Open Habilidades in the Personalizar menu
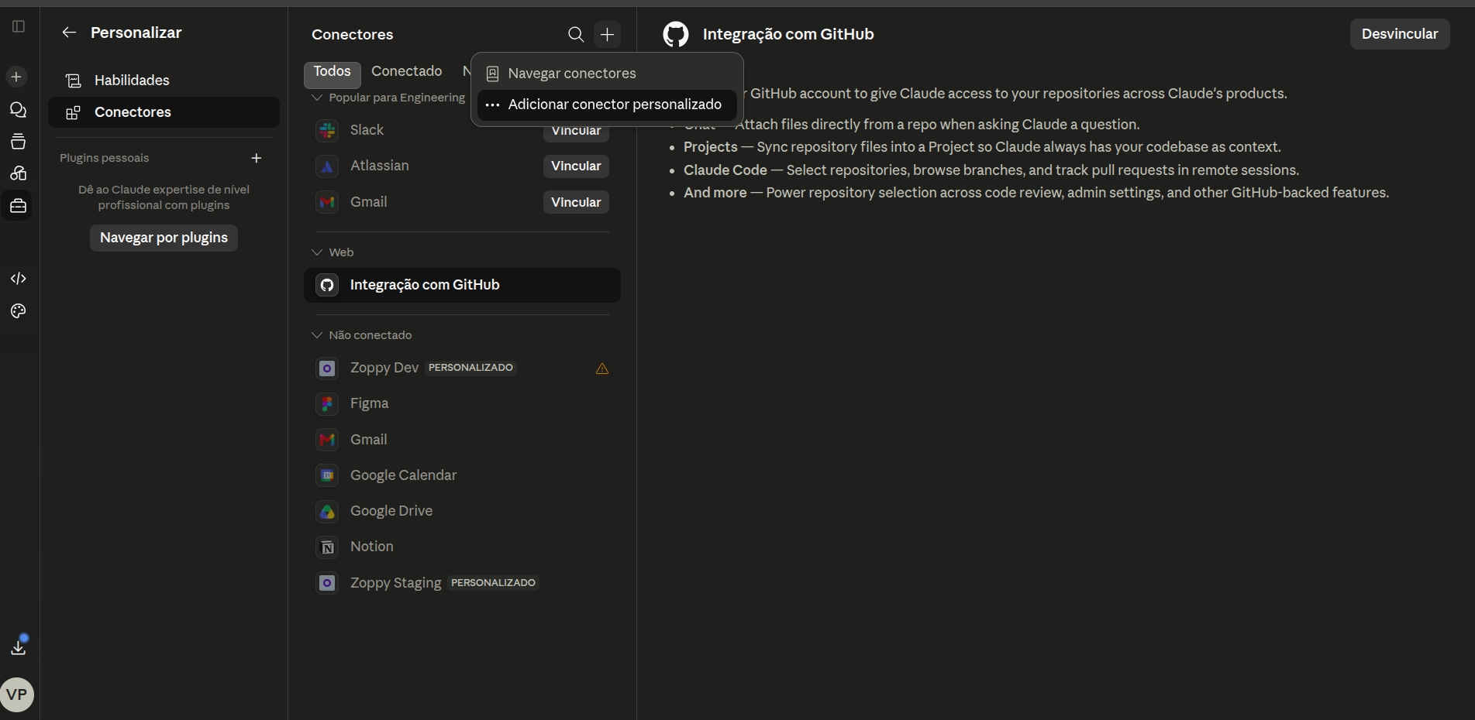 click(164, 81)
